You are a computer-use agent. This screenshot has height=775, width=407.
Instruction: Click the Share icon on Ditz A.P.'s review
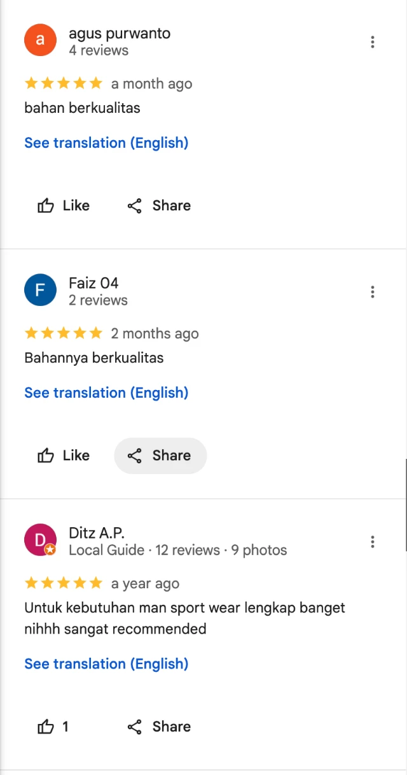click(134, 727)
